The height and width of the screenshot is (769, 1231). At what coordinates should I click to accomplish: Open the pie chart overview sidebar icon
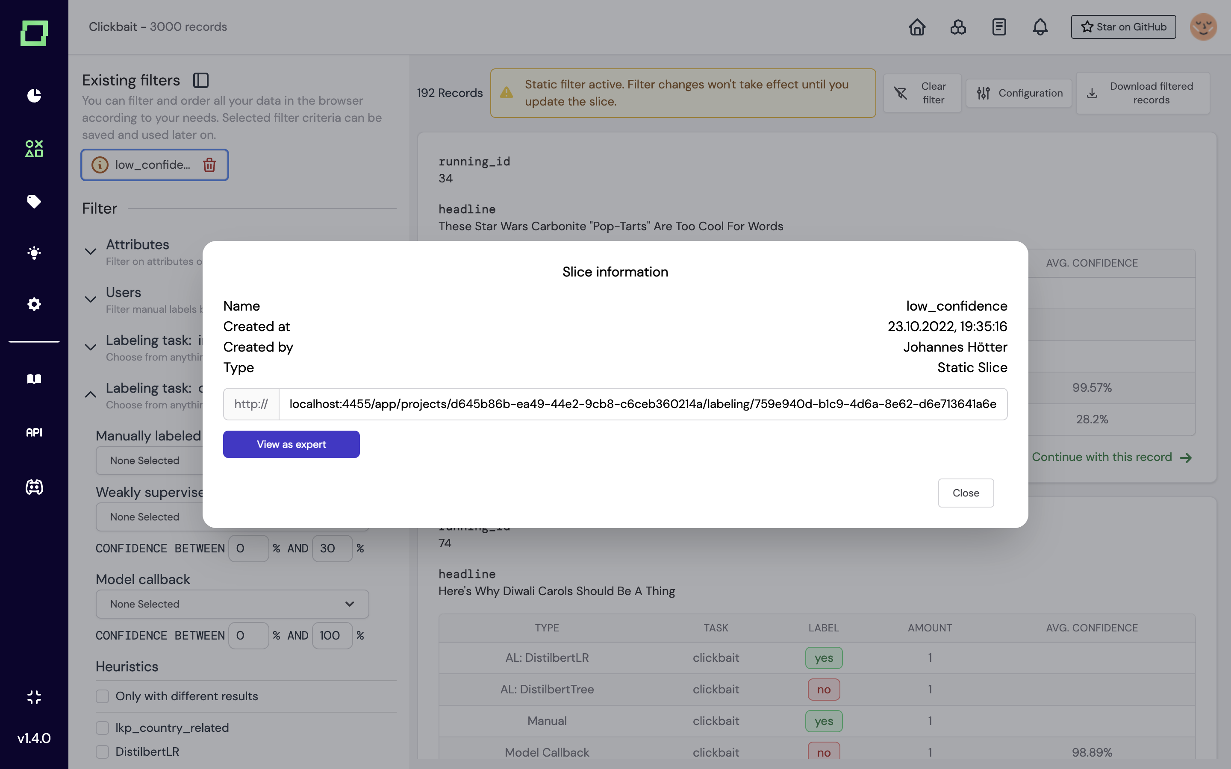click(34, 95)
